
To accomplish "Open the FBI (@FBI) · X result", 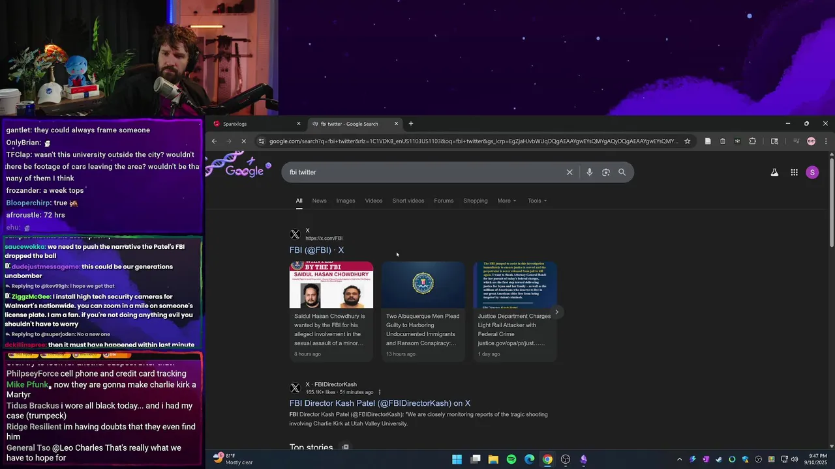I will (x=316, y=250).
